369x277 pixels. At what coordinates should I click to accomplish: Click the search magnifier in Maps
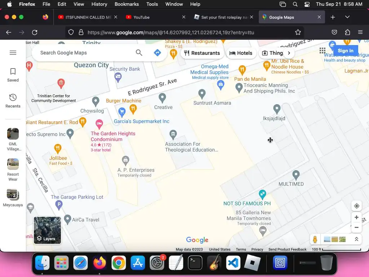(x=139, y=53)
